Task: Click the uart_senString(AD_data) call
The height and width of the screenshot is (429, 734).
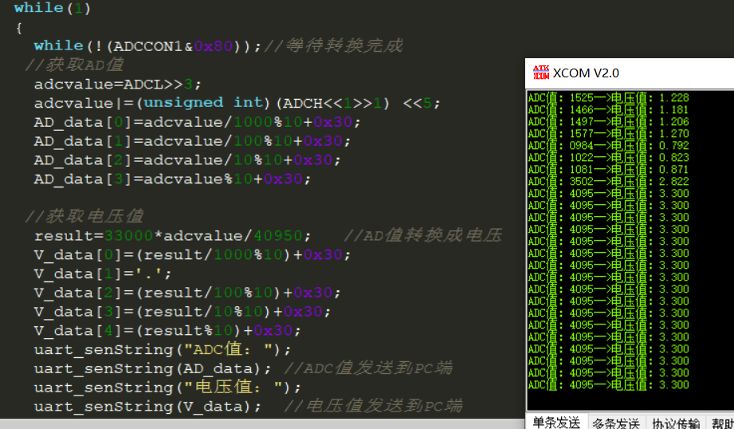Action: pyautogui.click(x=152, y=369)
